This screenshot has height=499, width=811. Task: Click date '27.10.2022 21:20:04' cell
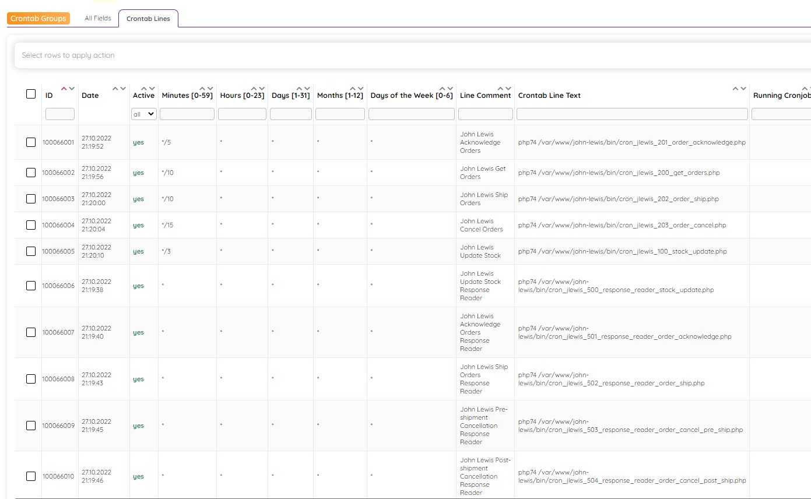pos(96,225)
